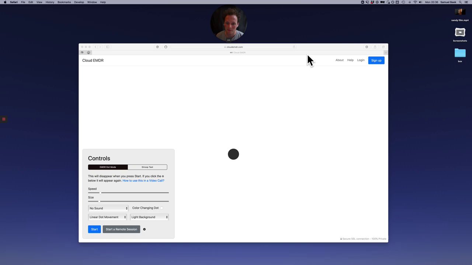Open the Safari menu

point(13,2)
